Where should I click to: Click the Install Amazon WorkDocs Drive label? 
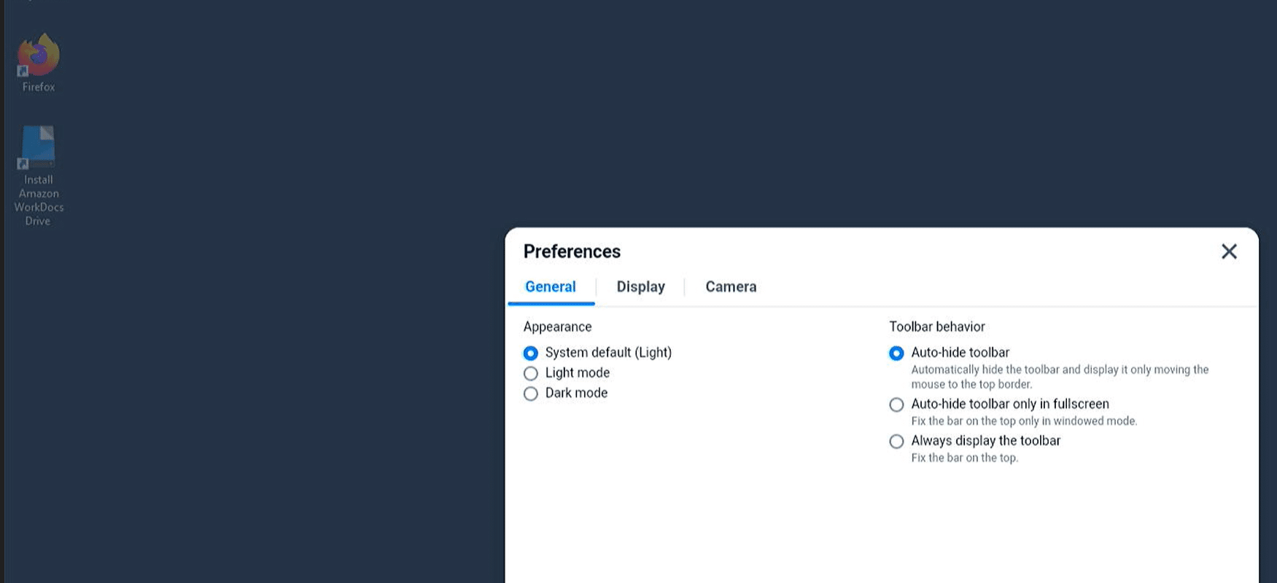tap(39, 200)
